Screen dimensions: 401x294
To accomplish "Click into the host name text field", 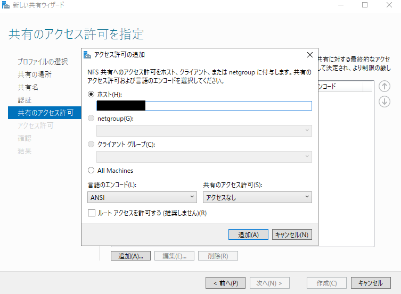I will tap(229, 105).
